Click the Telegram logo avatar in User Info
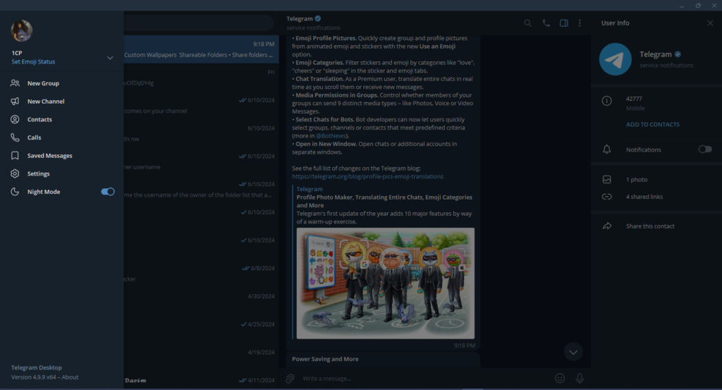The image size is (722, 390). [615, 59]
